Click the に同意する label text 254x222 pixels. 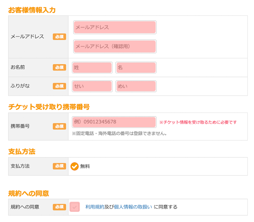coord(166,207)
